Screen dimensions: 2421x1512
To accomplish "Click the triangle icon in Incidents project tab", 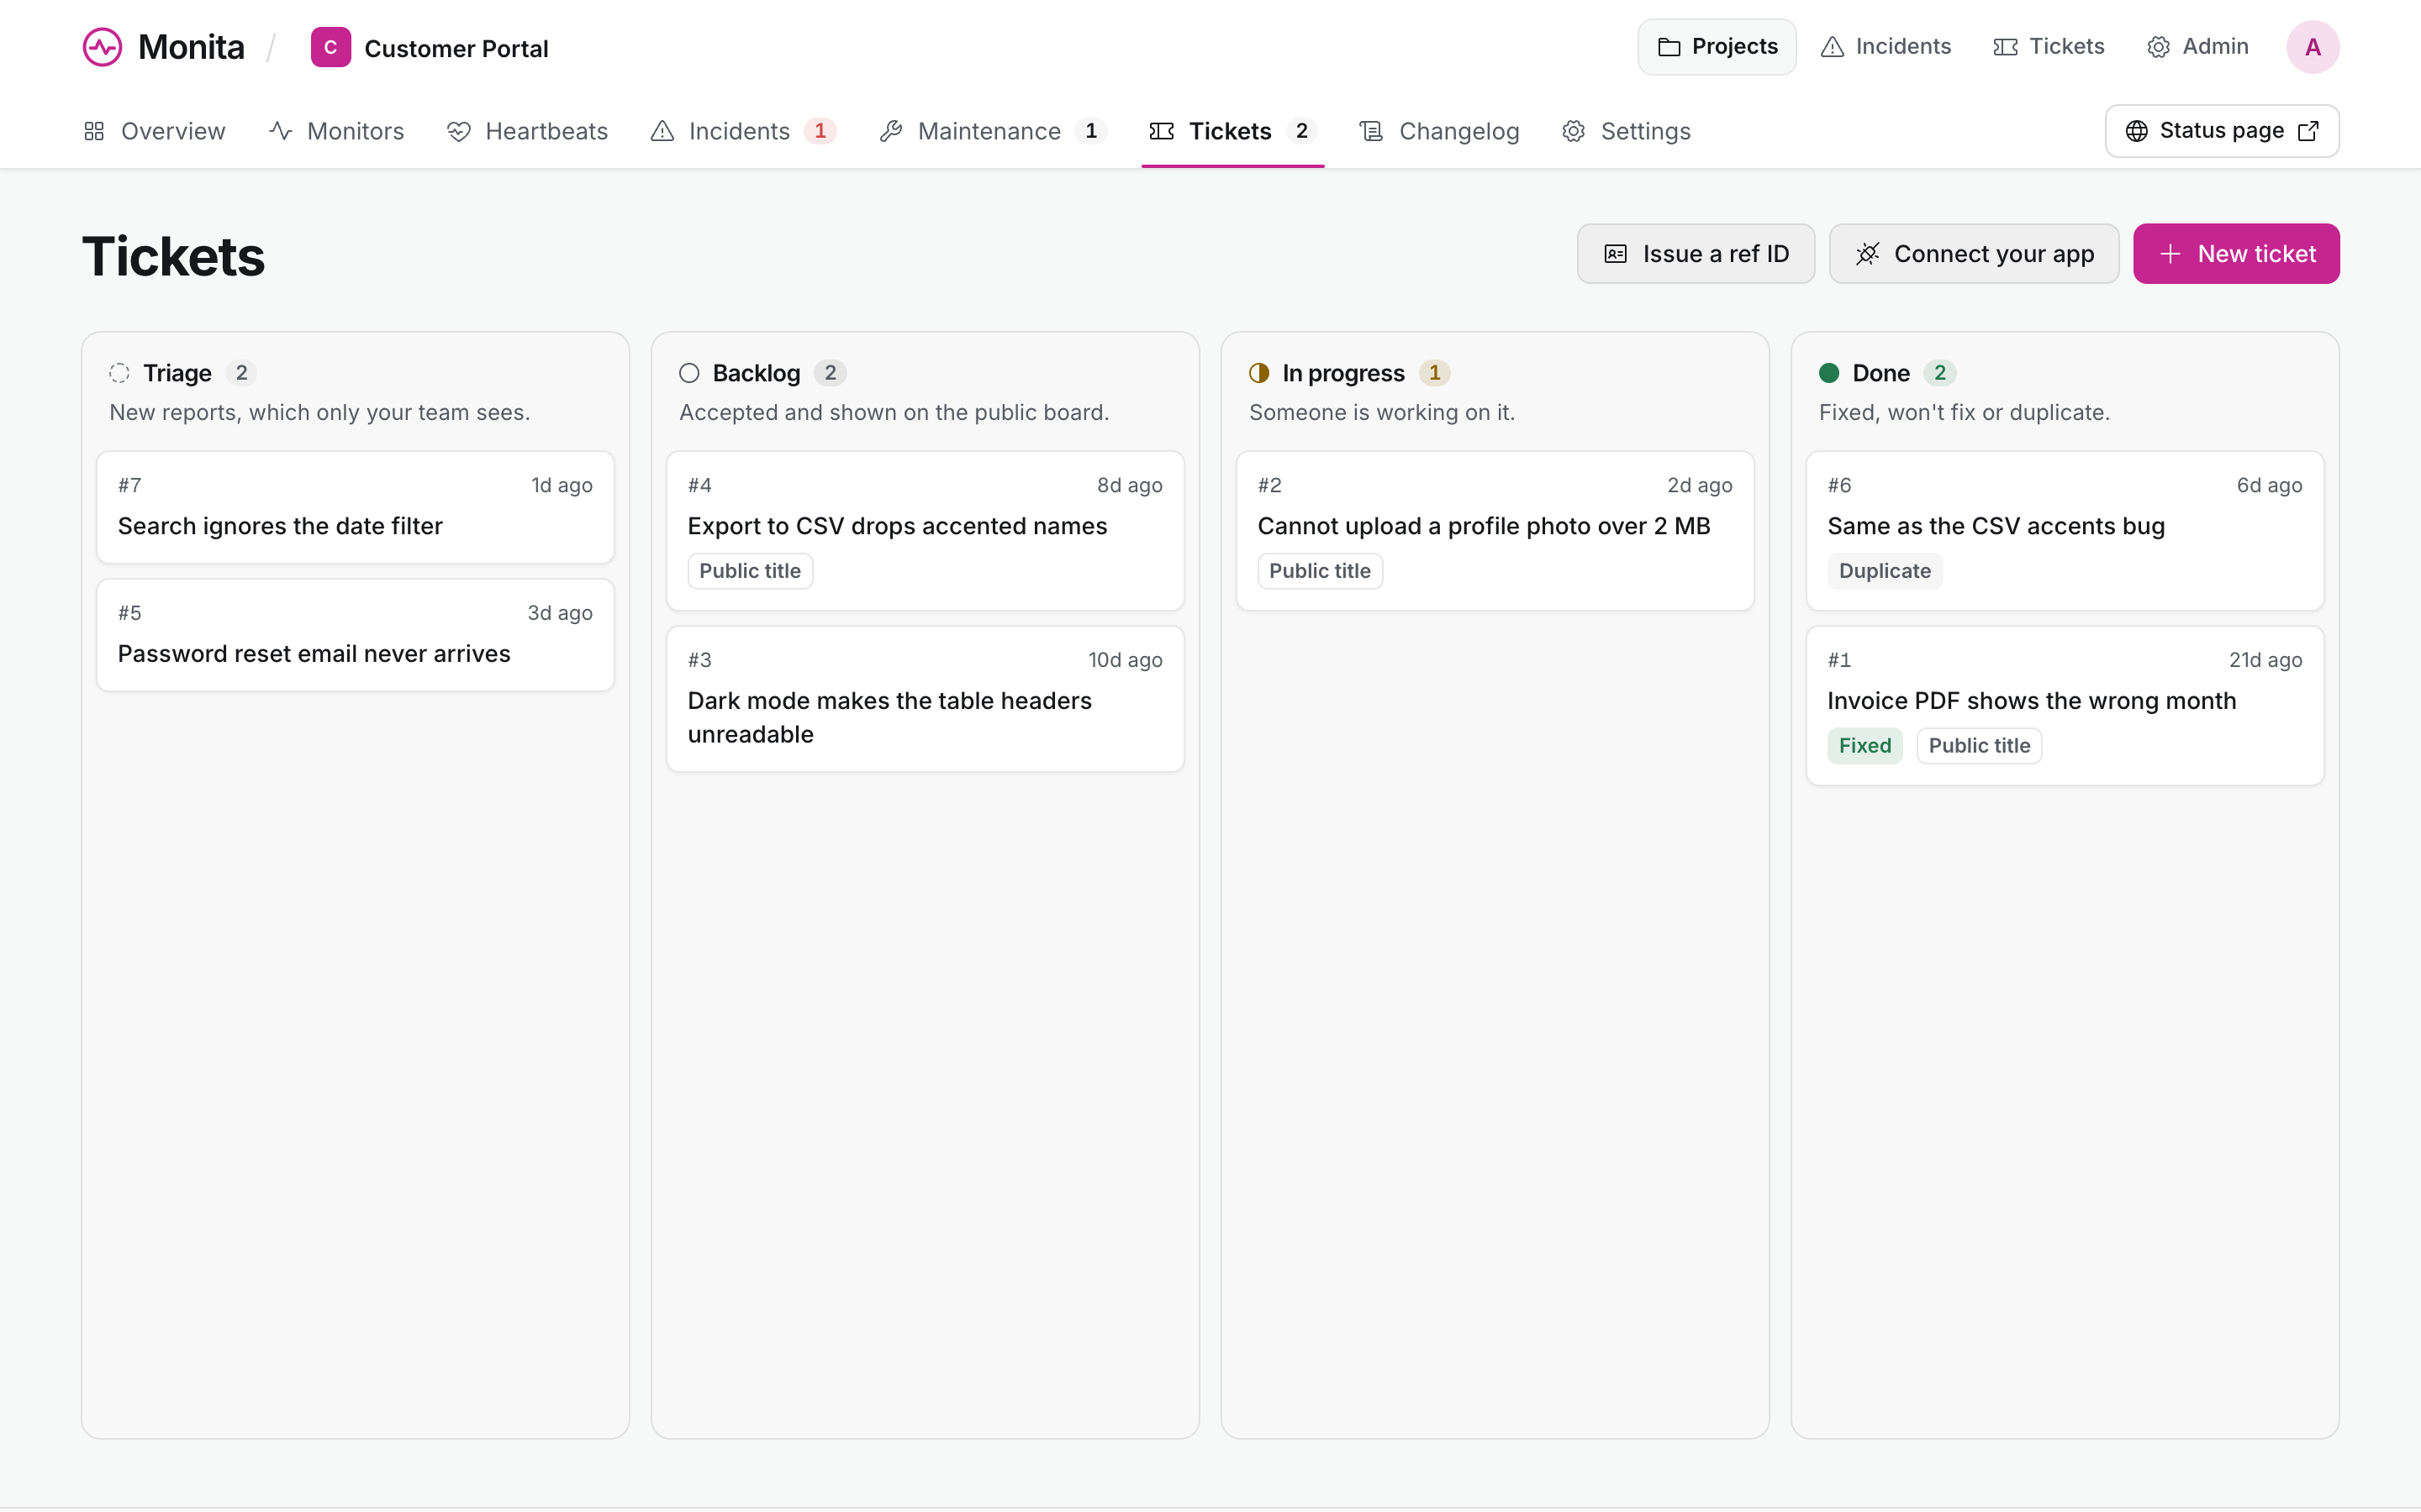I will [662, 131].
